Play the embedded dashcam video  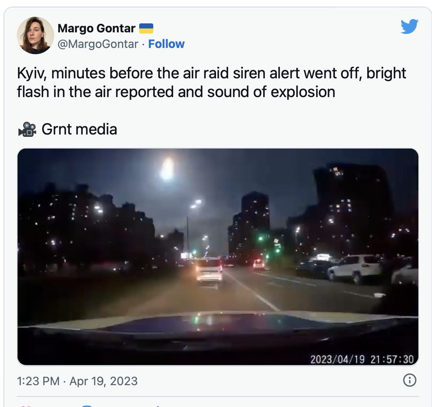click(218, 257)
